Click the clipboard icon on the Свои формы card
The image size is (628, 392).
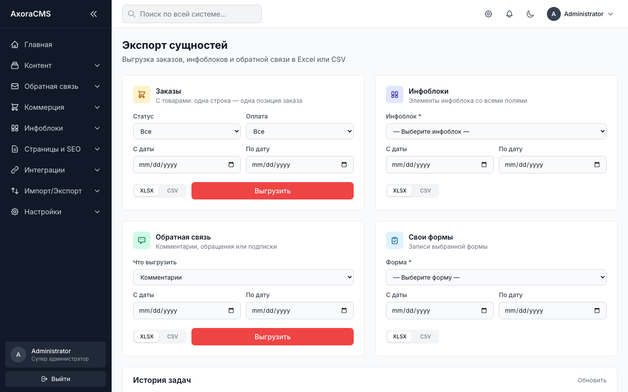pyautogui.click(x=395, y=240)
